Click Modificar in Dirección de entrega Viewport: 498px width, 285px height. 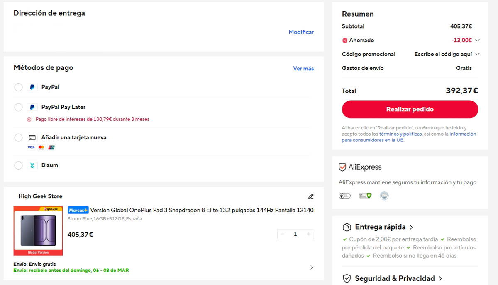pos(301,32)
